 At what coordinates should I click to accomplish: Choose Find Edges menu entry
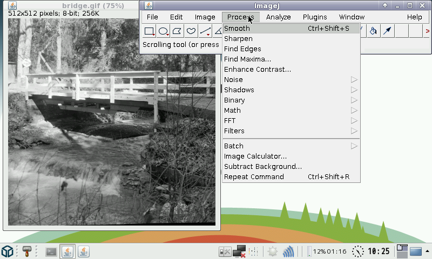[x=292, y=49]
